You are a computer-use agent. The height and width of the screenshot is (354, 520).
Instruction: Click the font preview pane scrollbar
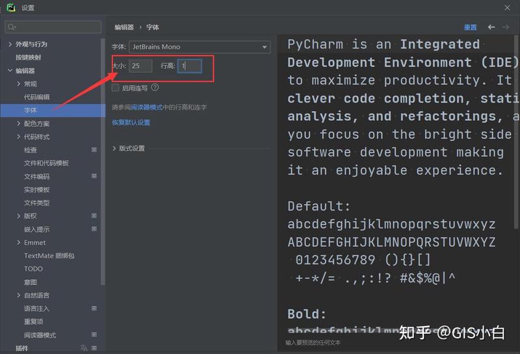tap(516, 132)
